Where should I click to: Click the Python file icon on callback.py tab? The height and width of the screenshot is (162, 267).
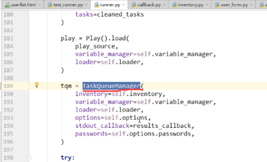[134, 5]
